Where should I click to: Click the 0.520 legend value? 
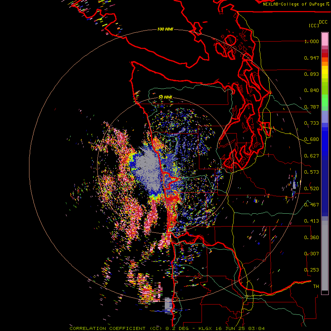(312, 189)
